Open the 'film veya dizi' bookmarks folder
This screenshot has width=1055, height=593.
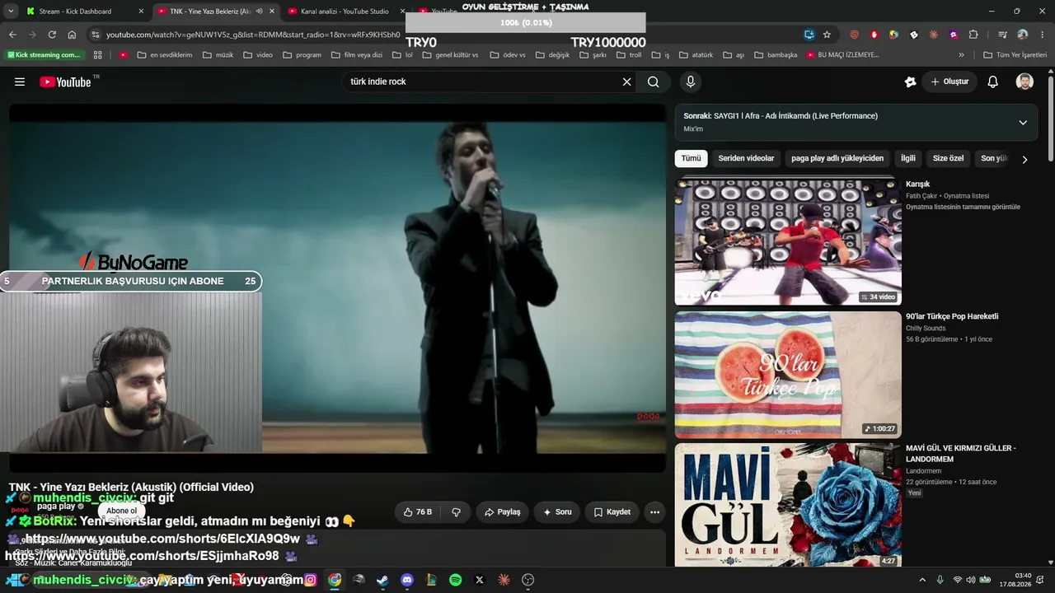[x=356, y=55]
